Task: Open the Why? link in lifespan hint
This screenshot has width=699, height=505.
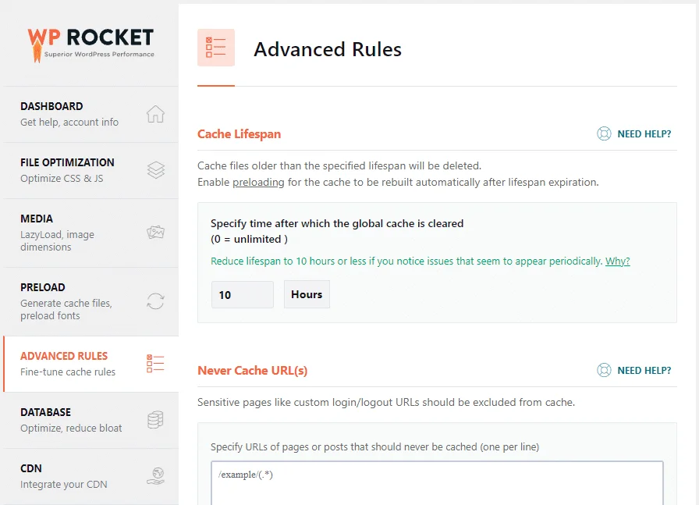Action: tap(617, 261)
